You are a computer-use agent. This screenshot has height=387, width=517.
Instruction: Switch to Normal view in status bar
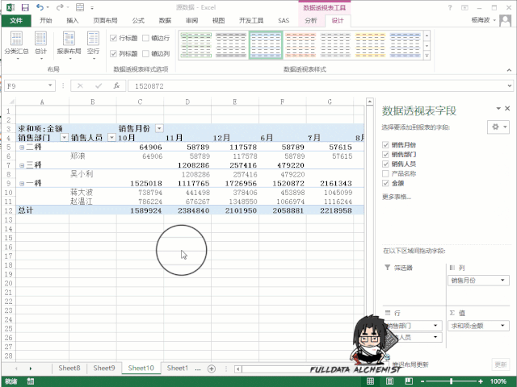point(370,381)
